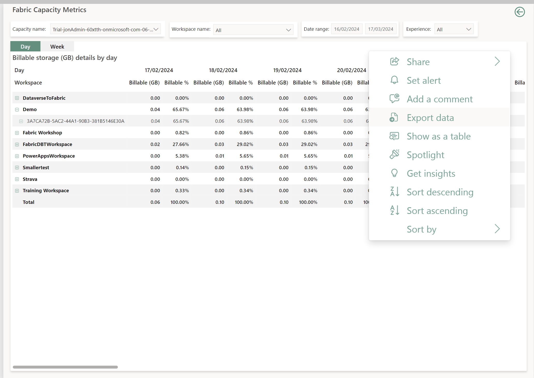The image size is (534, 378).
Task: Click the start date field showing 16/02/2024
Action: pyautogui.click(x=347, y=29)
